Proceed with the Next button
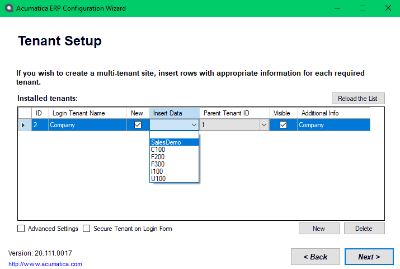 pos(369,257)
